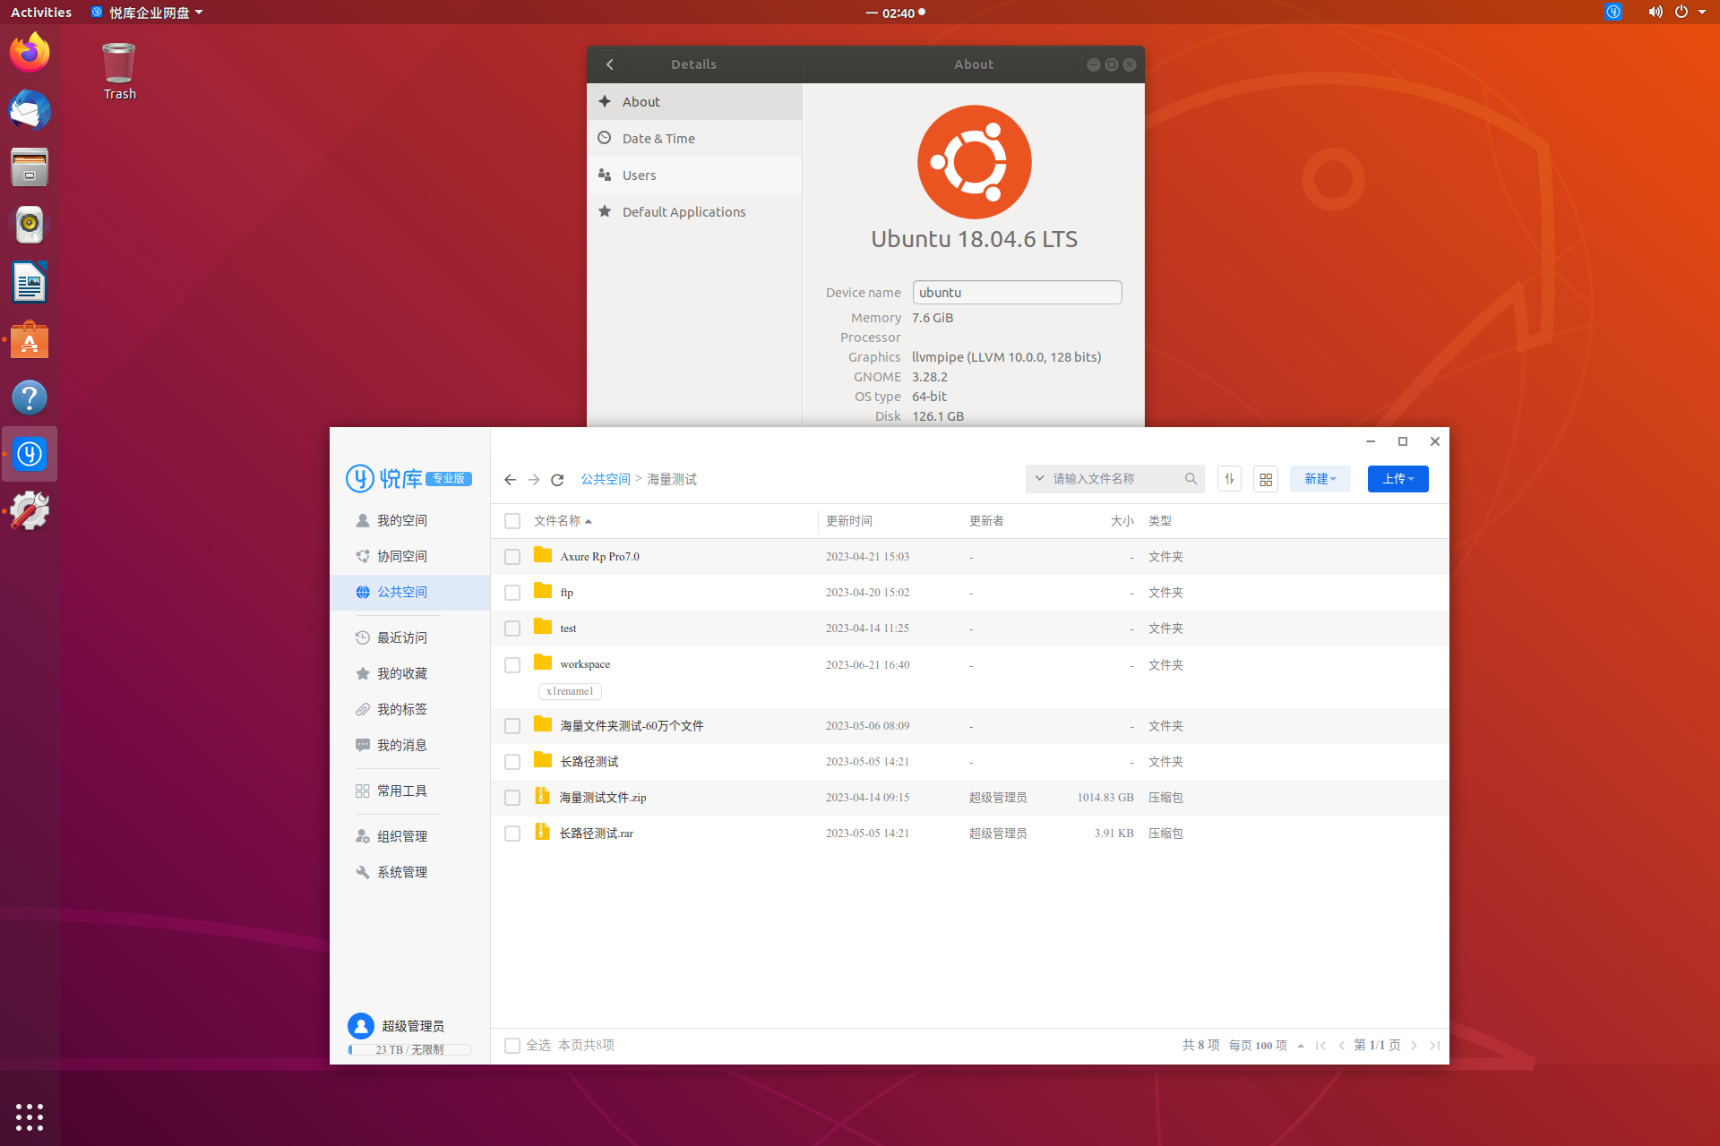Expand the 新建 dropdown button
Image resolution: width=1720 pixels, height=1146 pixels.
[x=1320, y=480]
